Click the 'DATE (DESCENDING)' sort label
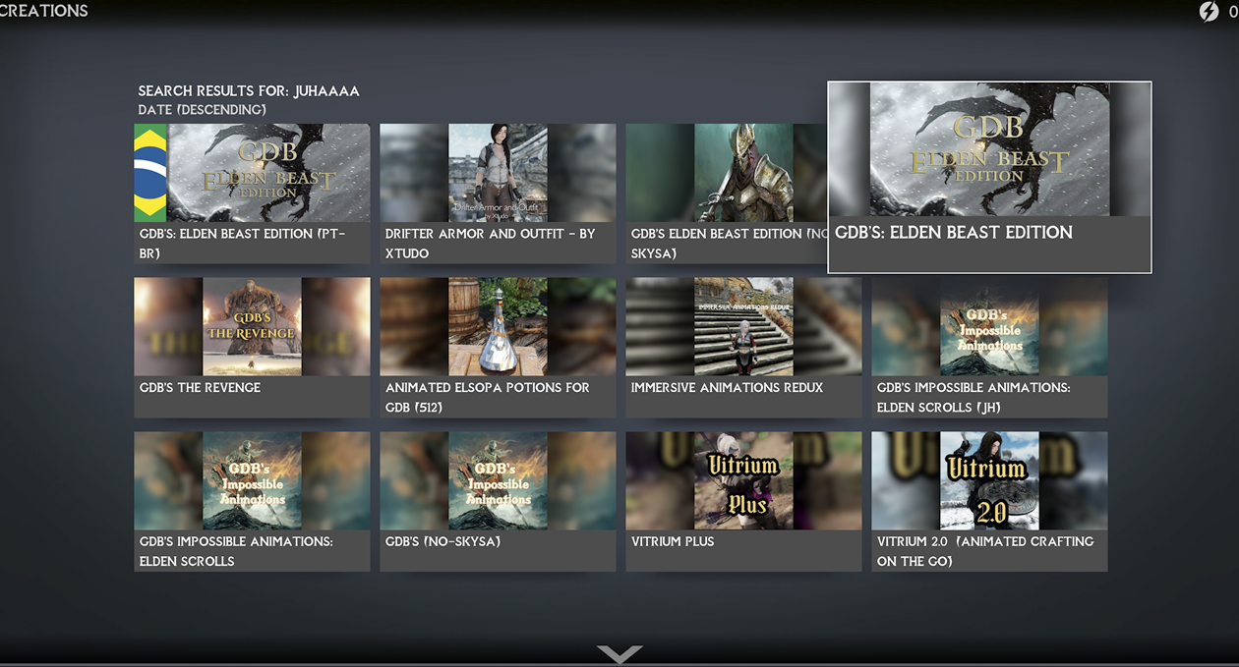 [x=203, y=110]
